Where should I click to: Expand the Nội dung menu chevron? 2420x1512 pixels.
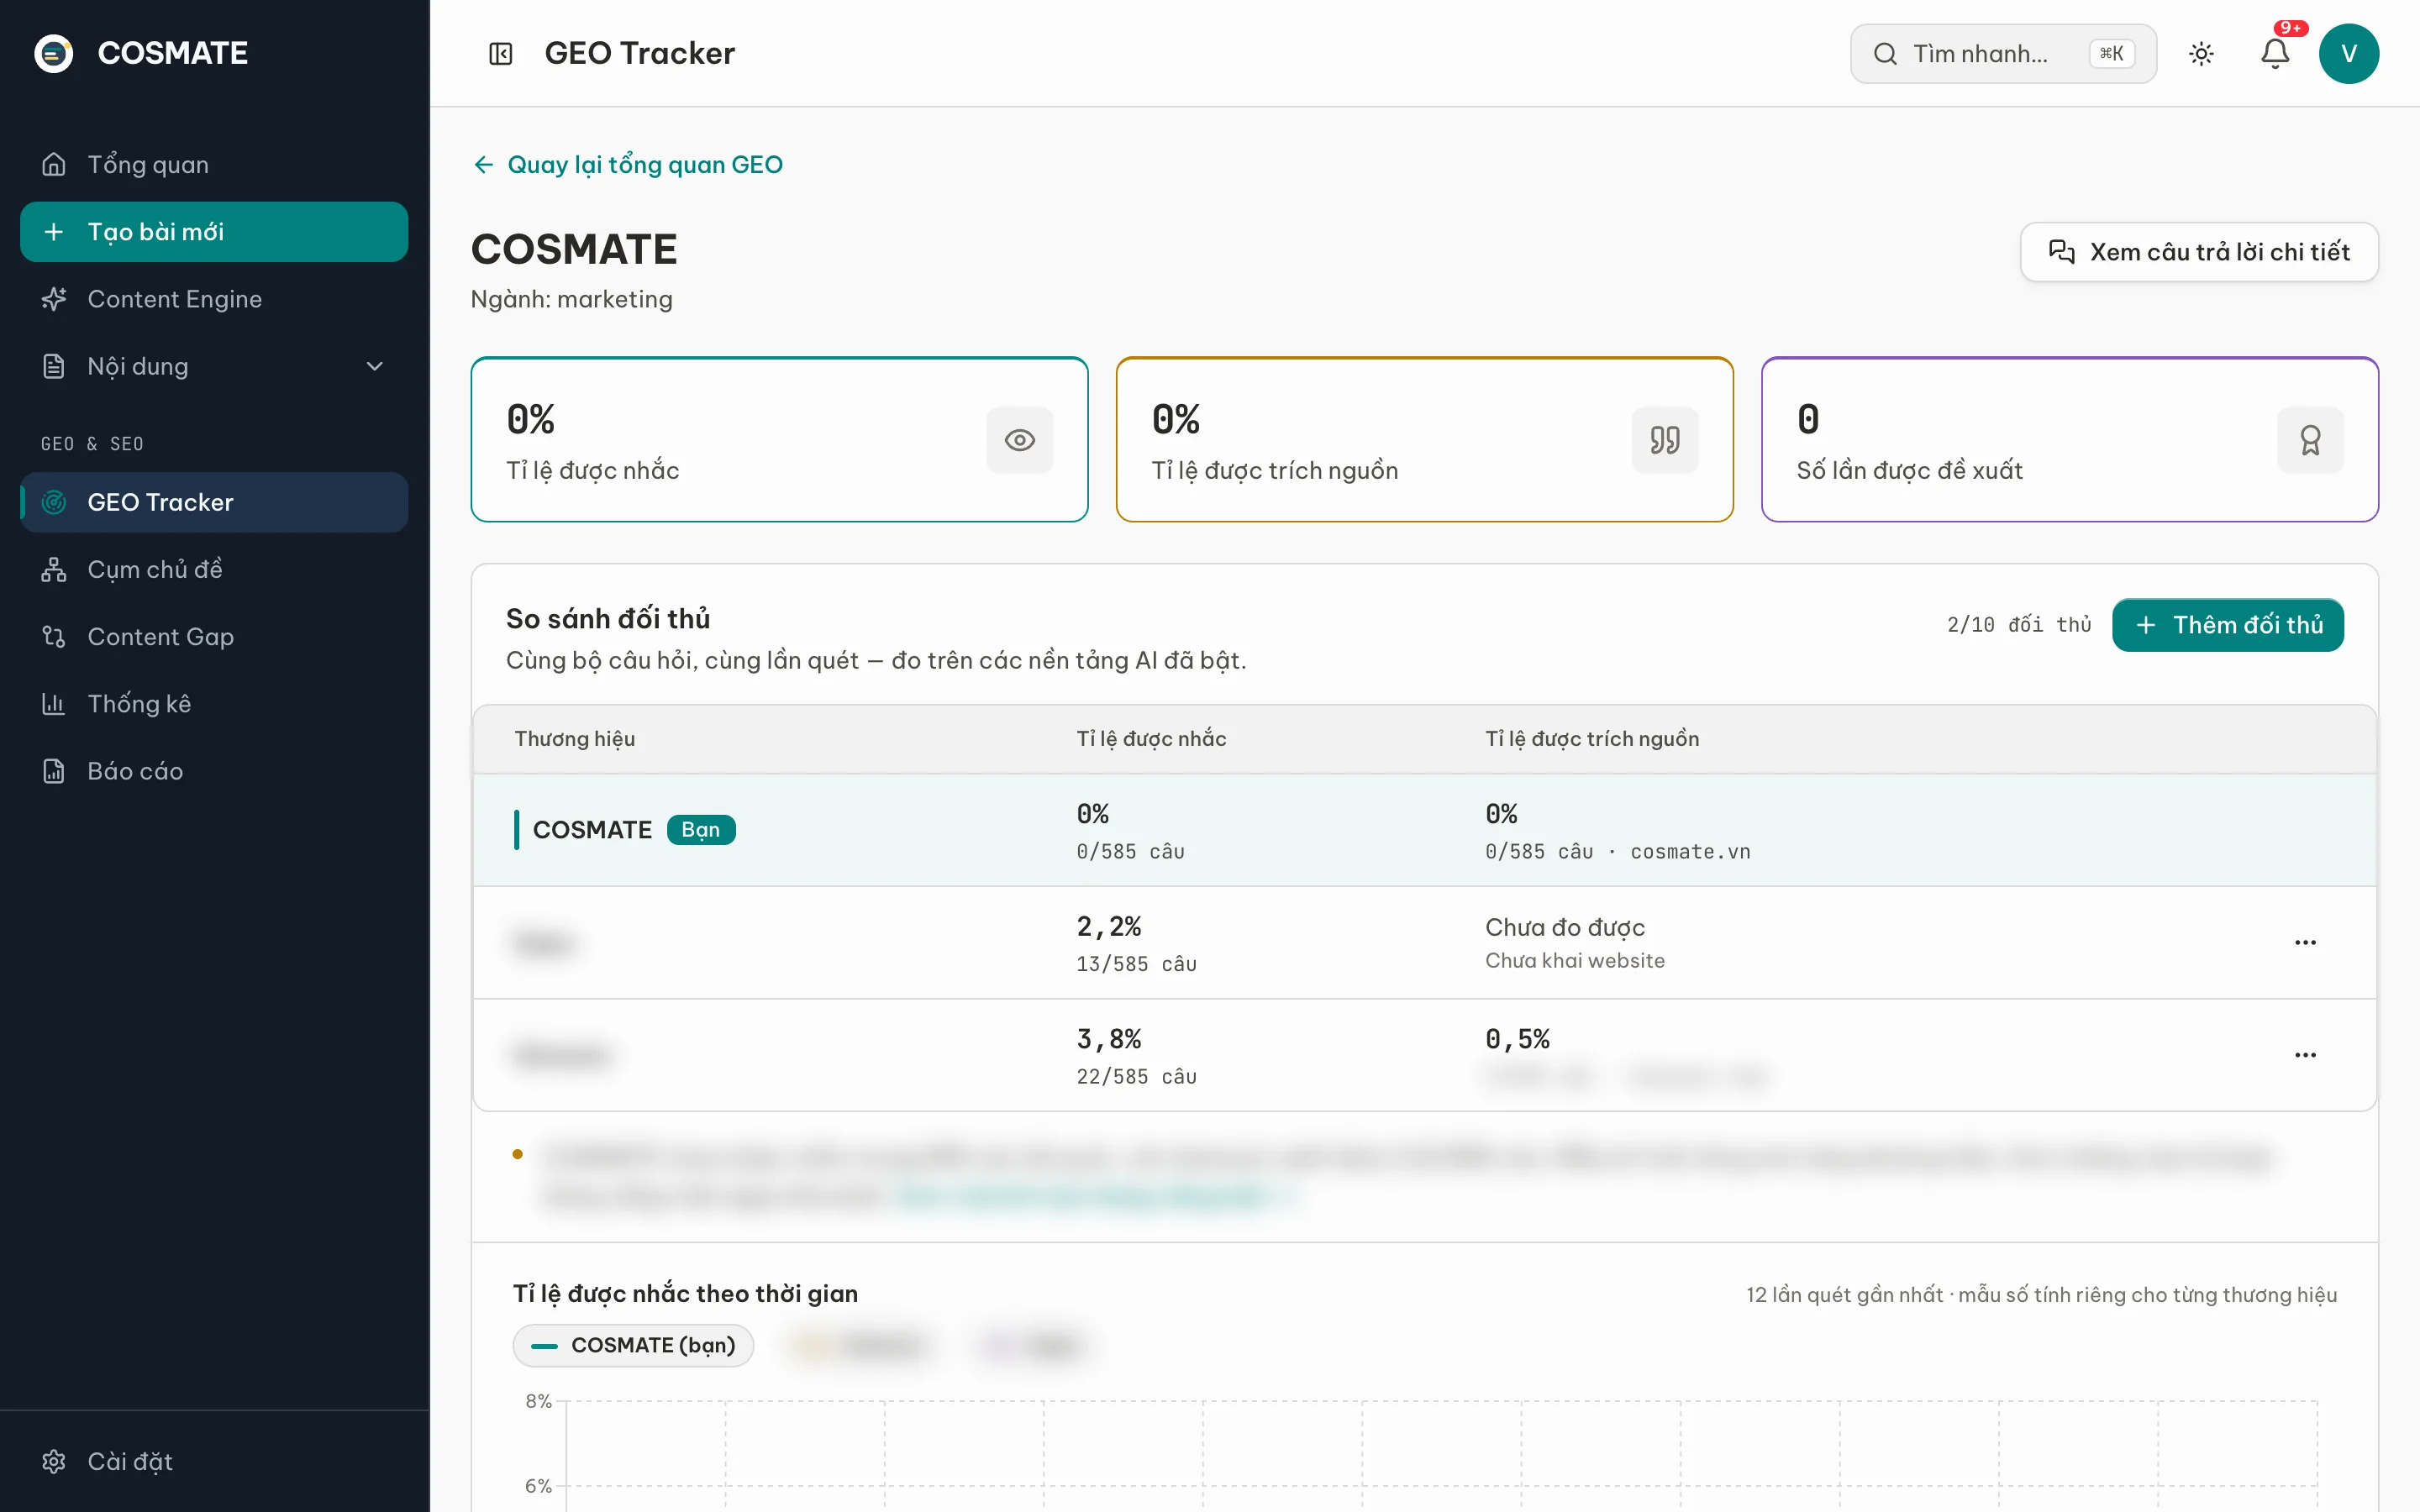click(x=375, y=366)
